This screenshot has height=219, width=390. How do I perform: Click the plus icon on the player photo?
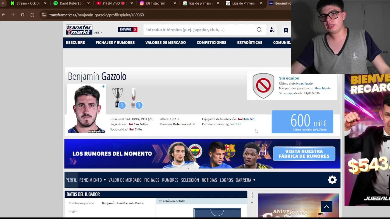pos(103,87)
